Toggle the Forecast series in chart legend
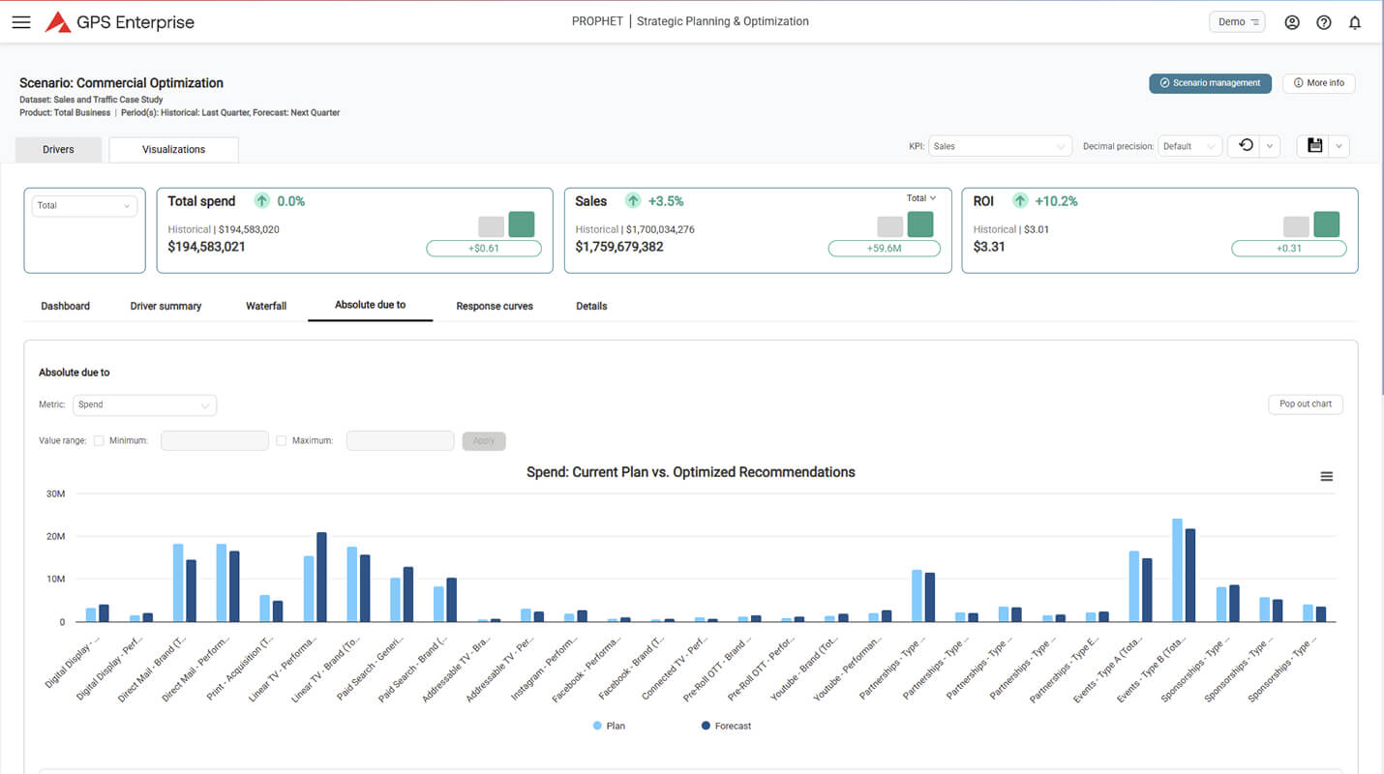Viewport: 1384px width, 774px height. coord(725,726)
